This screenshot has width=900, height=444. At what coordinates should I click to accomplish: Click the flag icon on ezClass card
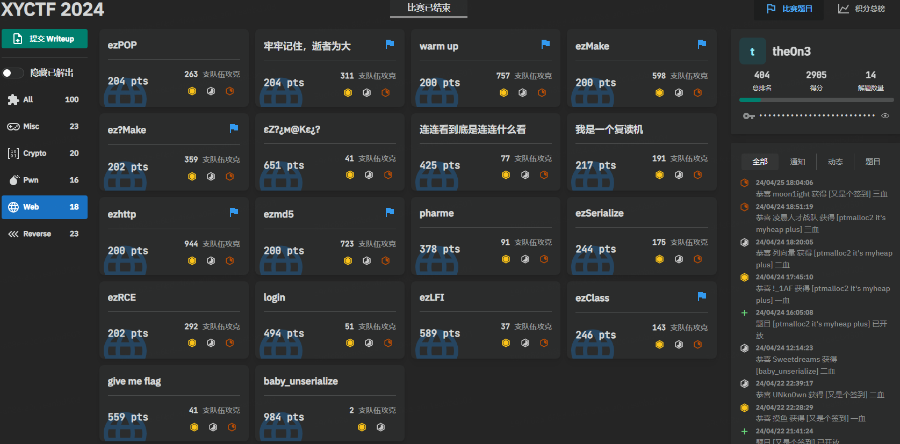pyautogui.click(x=702, y=296)
